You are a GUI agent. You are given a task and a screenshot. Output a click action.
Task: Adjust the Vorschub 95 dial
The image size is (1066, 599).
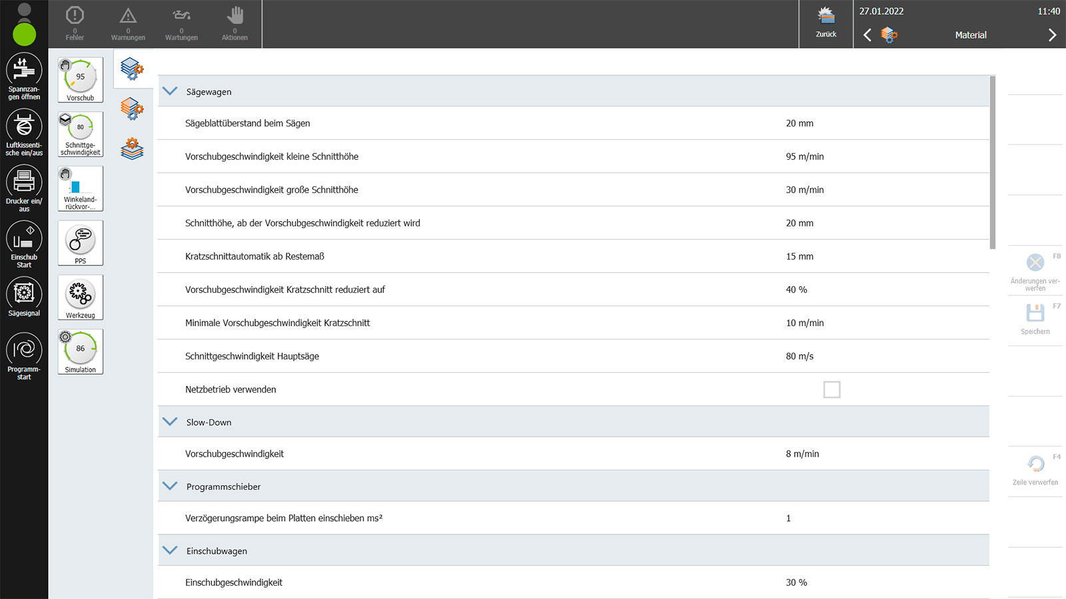click(81, 79)
